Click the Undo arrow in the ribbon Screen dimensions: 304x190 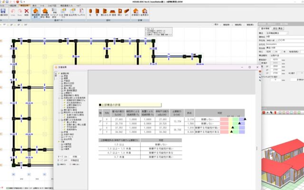click(13, 11)
